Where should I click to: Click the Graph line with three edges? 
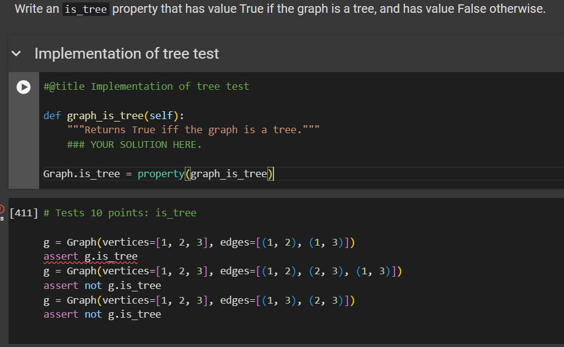tap(222, 271)
